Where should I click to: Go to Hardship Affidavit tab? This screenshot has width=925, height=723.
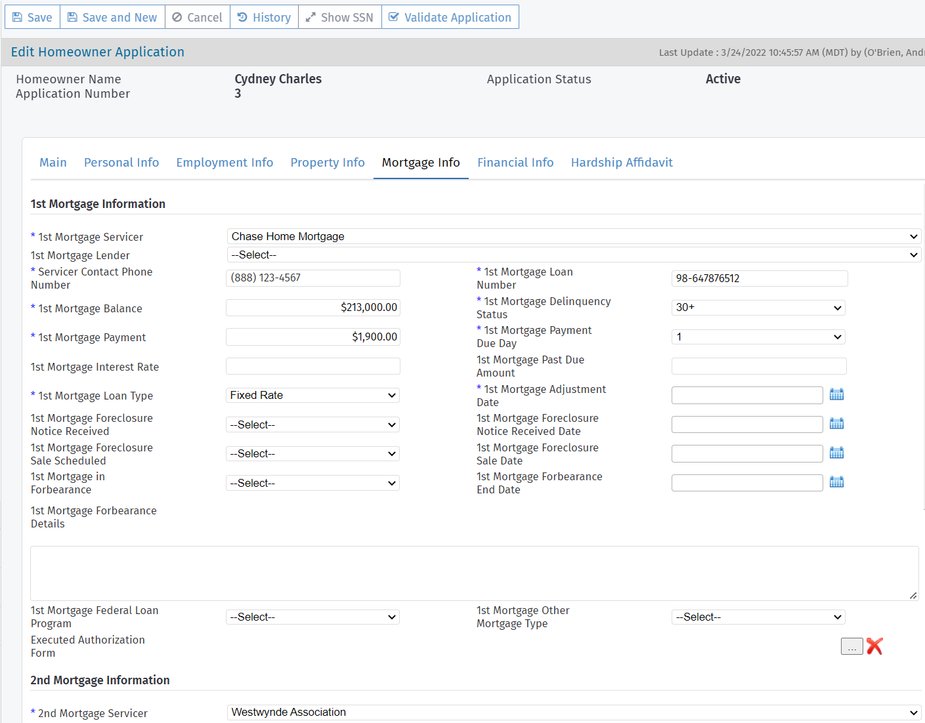[x=621, y=163]
